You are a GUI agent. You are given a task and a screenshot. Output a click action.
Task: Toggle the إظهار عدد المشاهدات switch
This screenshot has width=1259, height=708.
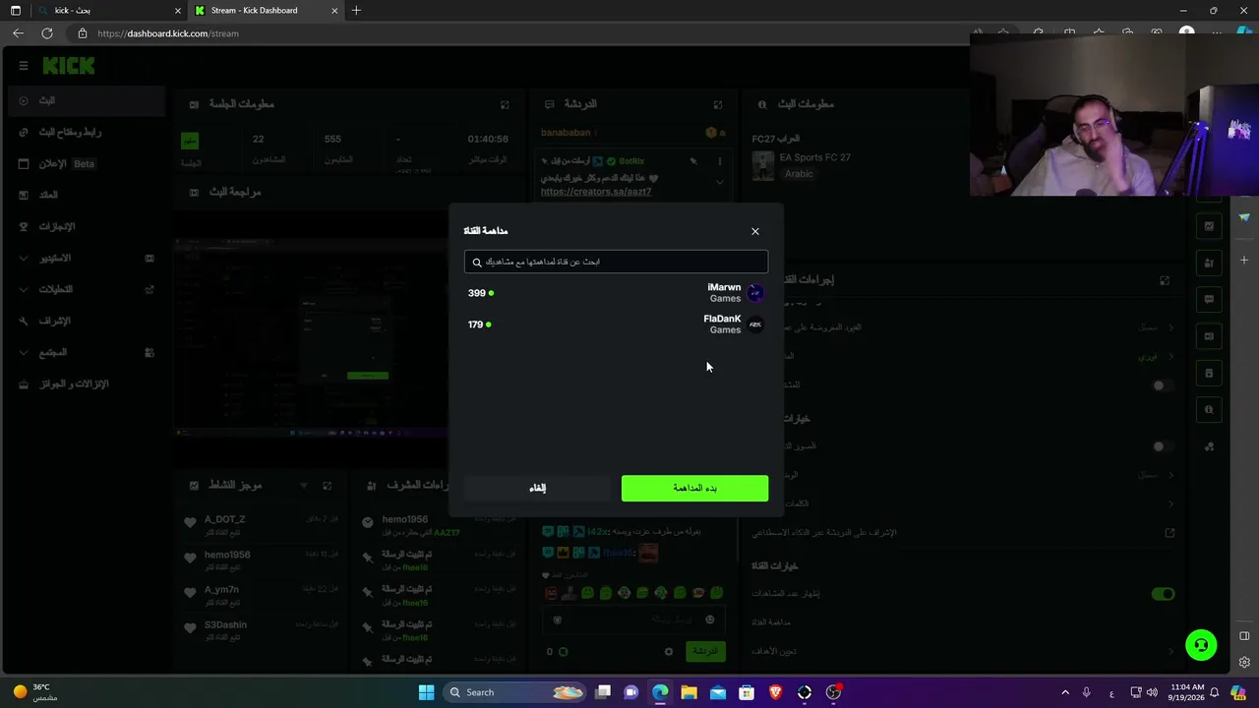click(x=1163, y=594)
